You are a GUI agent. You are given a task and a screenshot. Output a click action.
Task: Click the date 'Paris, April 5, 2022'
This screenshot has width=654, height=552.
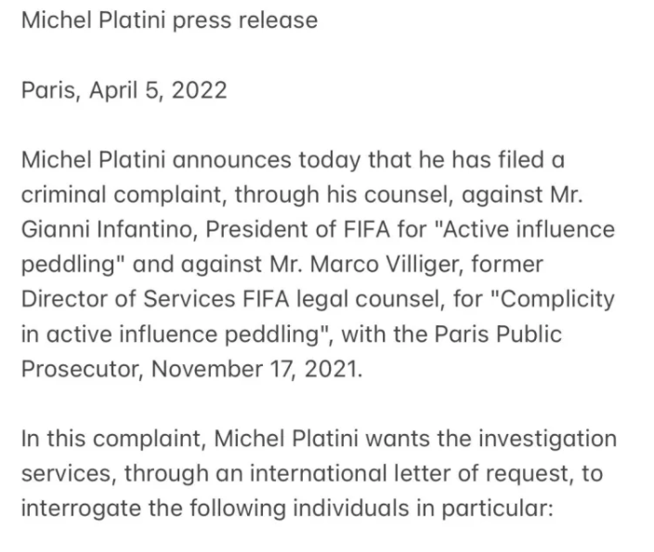click(124, 90)
